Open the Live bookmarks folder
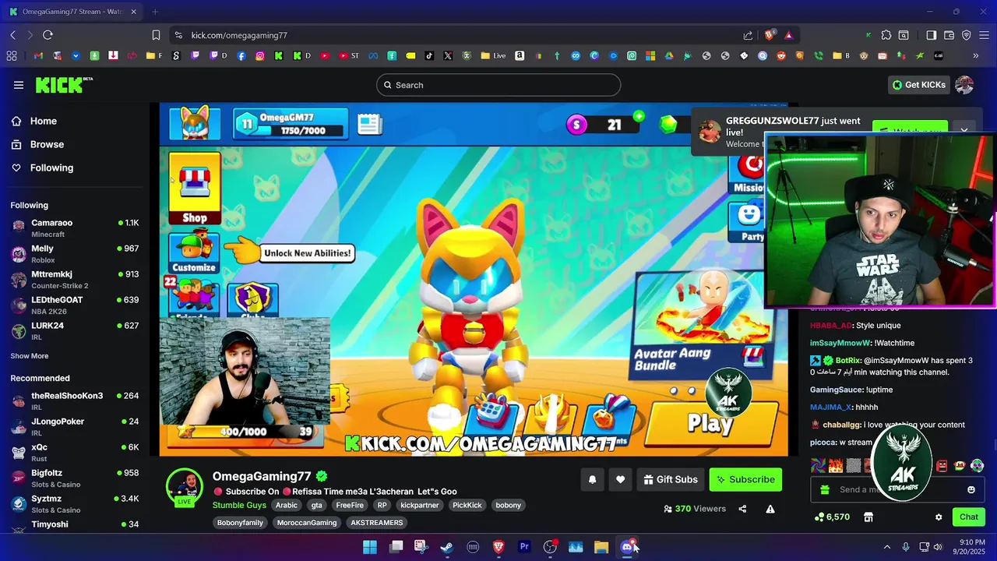This screenshot has height=561, width=997. pyautogui.click(x=493, y=56)
